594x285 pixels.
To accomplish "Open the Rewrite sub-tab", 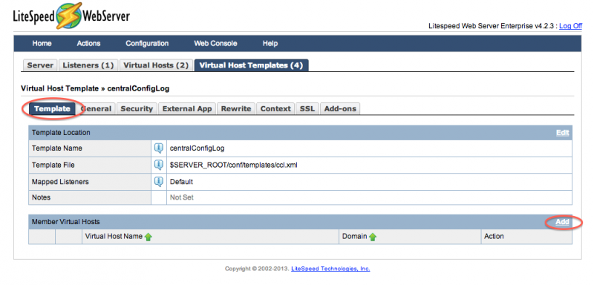I will click(x=236, y=108).
